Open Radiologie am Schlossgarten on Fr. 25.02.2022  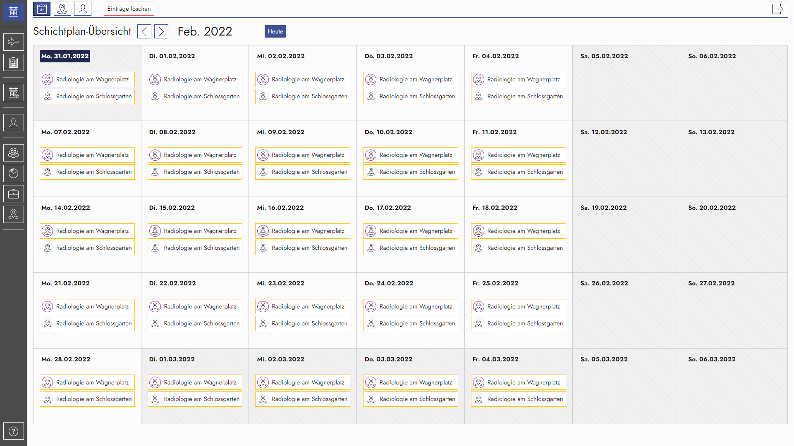518,324
